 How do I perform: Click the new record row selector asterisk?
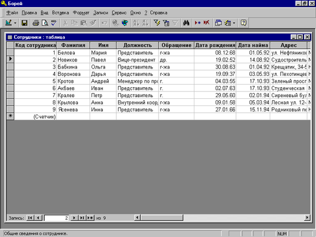click(10, 116)
